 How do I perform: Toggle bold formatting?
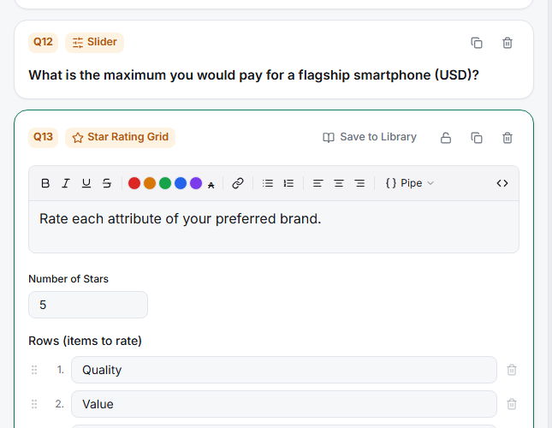[45, 183]
